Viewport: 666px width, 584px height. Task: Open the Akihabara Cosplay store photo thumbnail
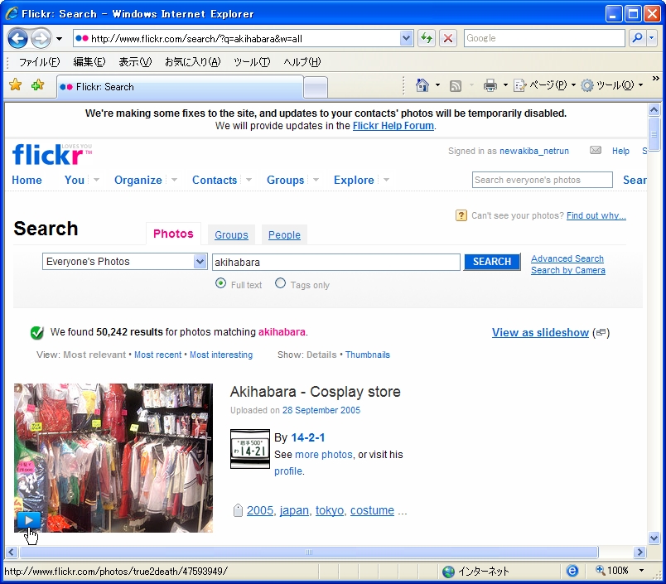pyautogui.click(x=113, y=458)
